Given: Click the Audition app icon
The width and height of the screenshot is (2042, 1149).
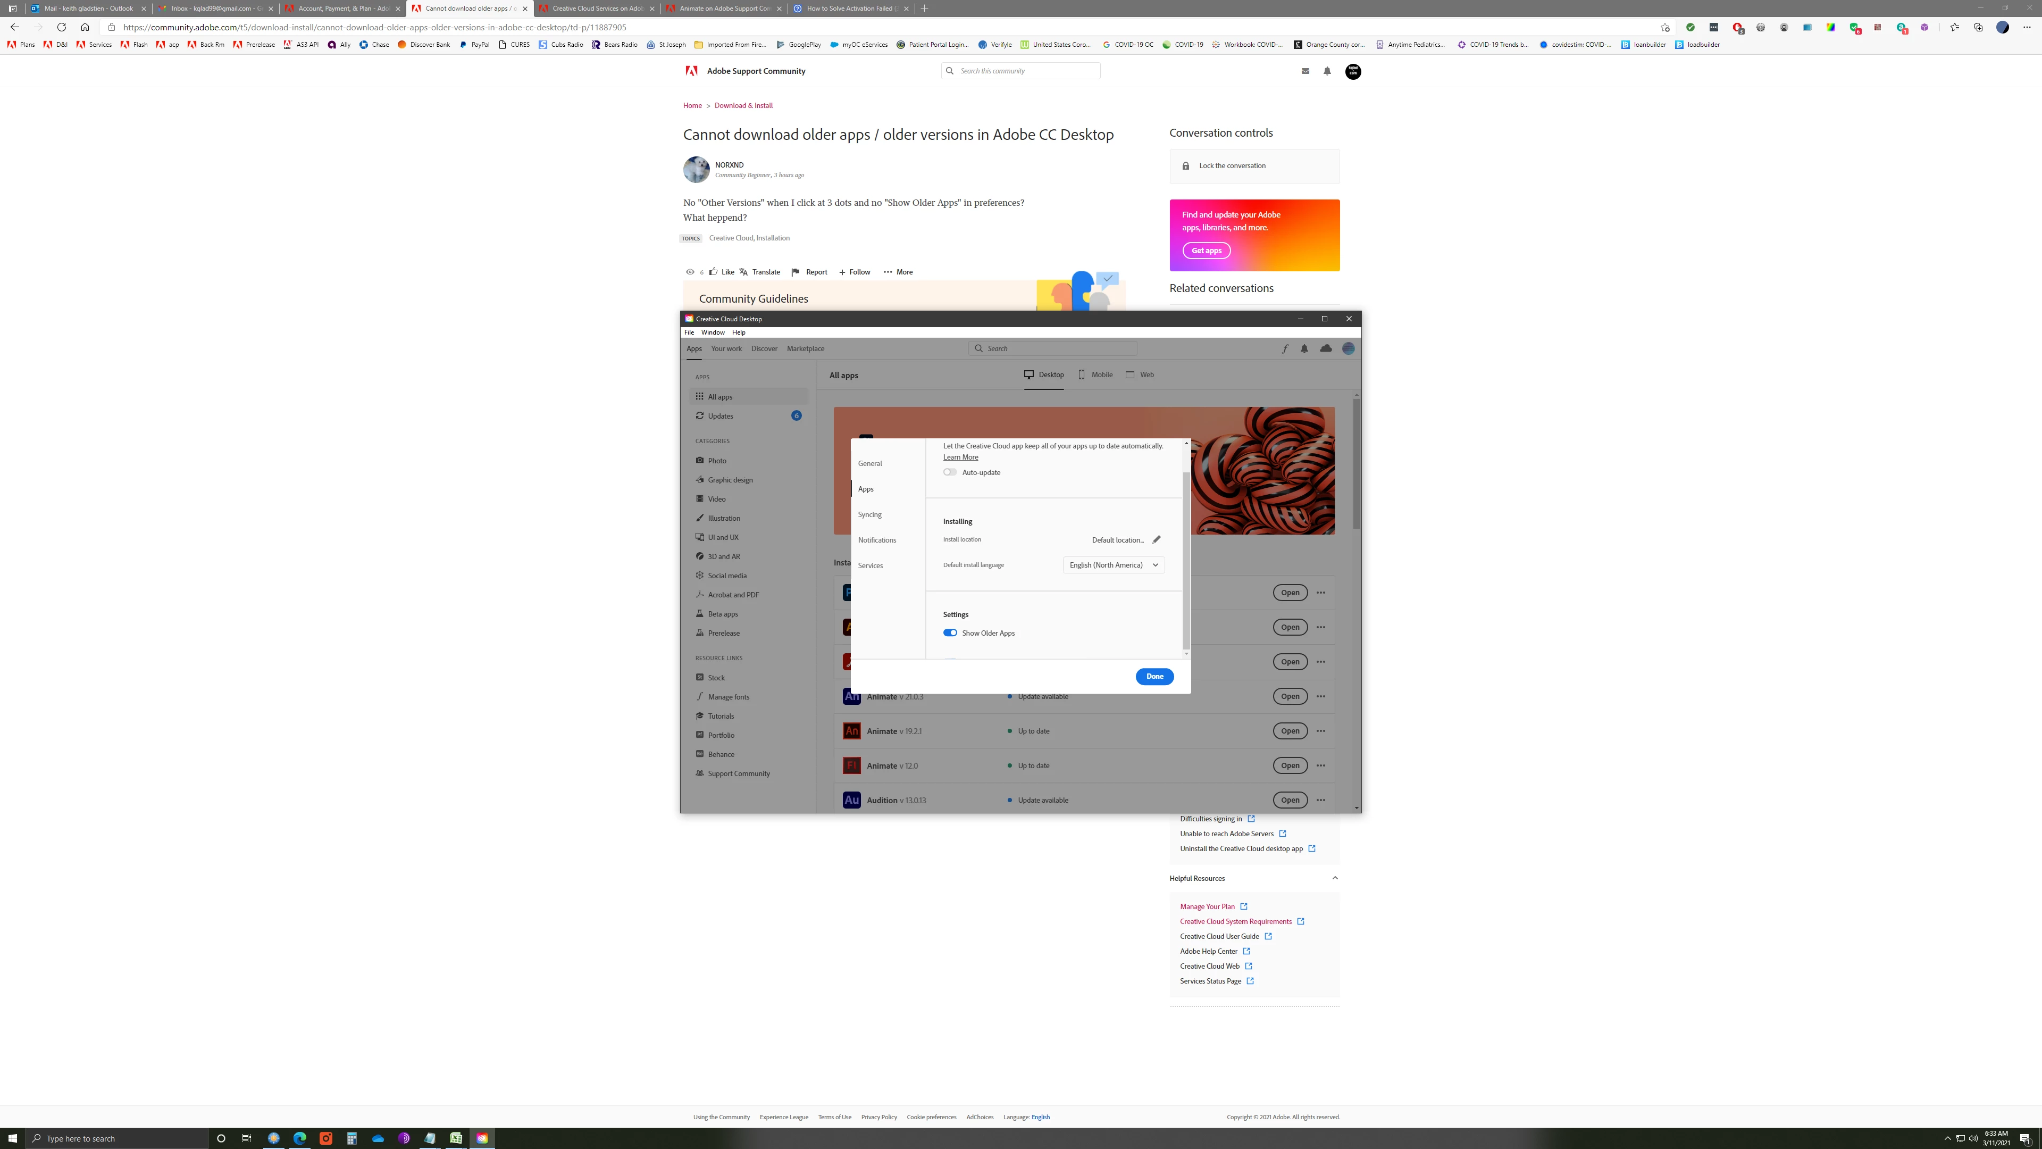Looking at the screenshot, I should (851, 800).
